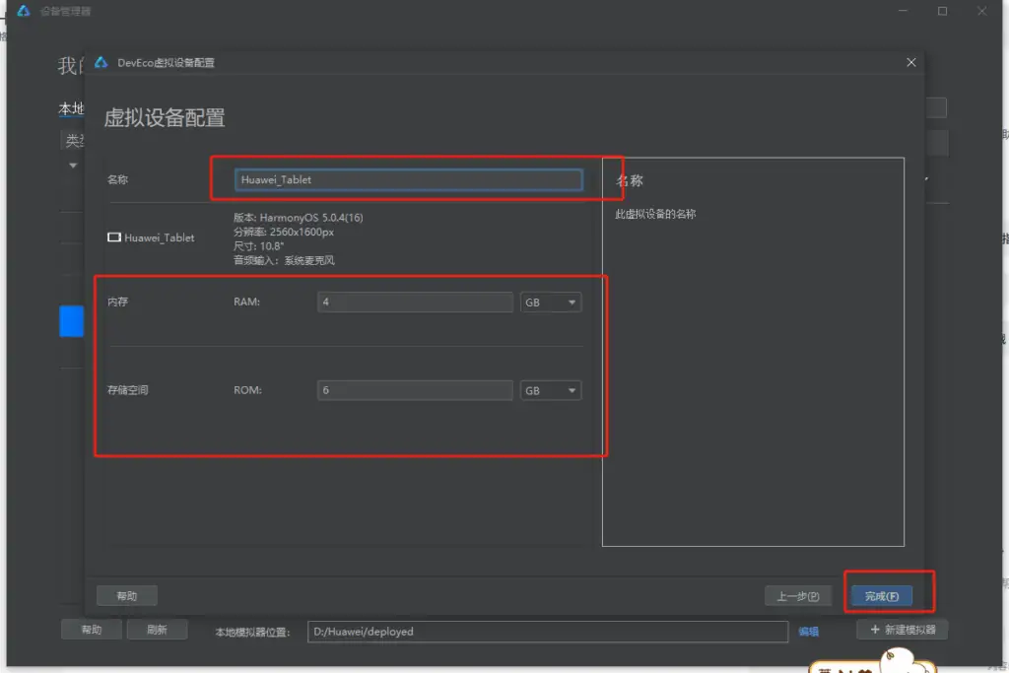Select the 本地 tab in Device Manager

tap(71, 108)
